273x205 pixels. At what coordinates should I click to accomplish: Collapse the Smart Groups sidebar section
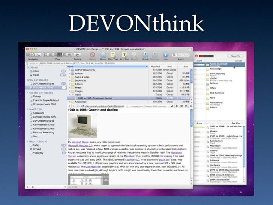point(27,142)
